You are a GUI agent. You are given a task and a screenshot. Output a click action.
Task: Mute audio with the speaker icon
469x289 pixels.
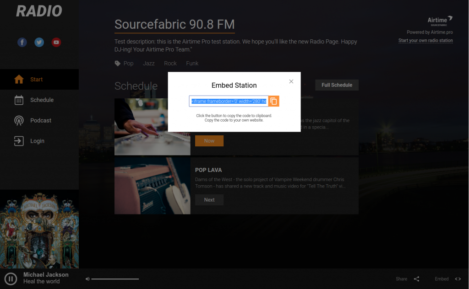pos(87,278)
